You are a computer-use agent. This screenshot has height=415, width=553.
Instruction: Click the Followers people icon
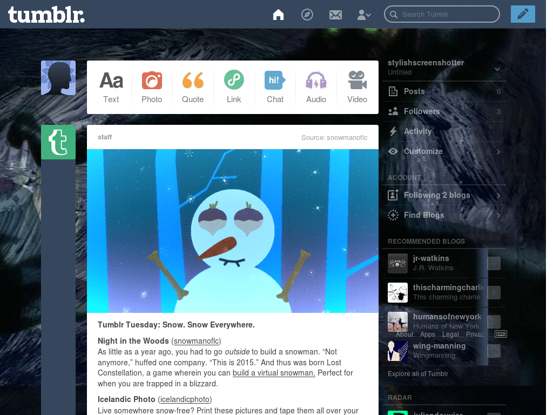pos(393,111)
